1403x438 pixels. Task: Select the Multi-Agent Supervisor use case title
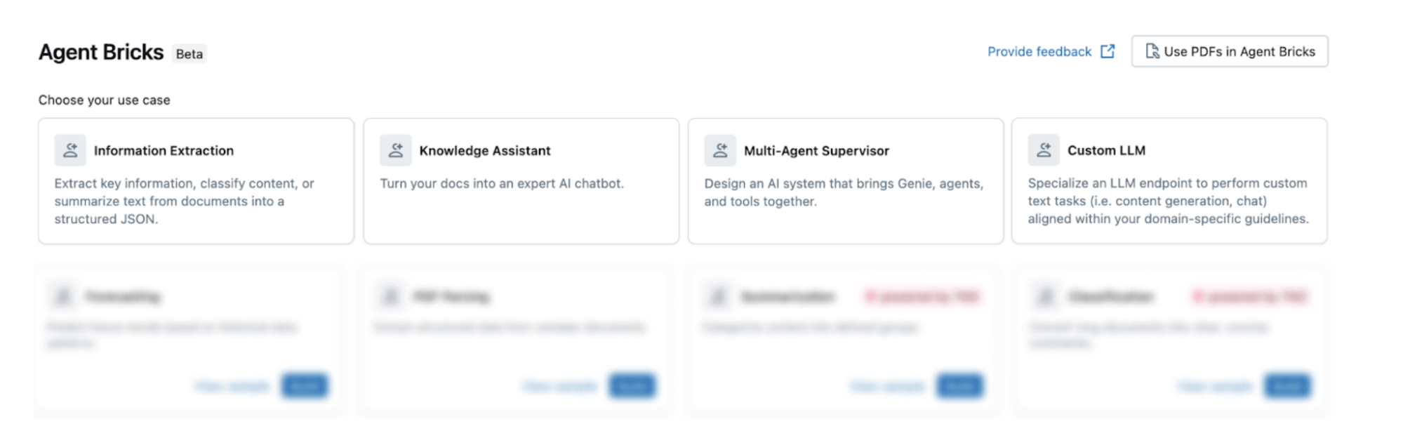[x=816, y=151]
